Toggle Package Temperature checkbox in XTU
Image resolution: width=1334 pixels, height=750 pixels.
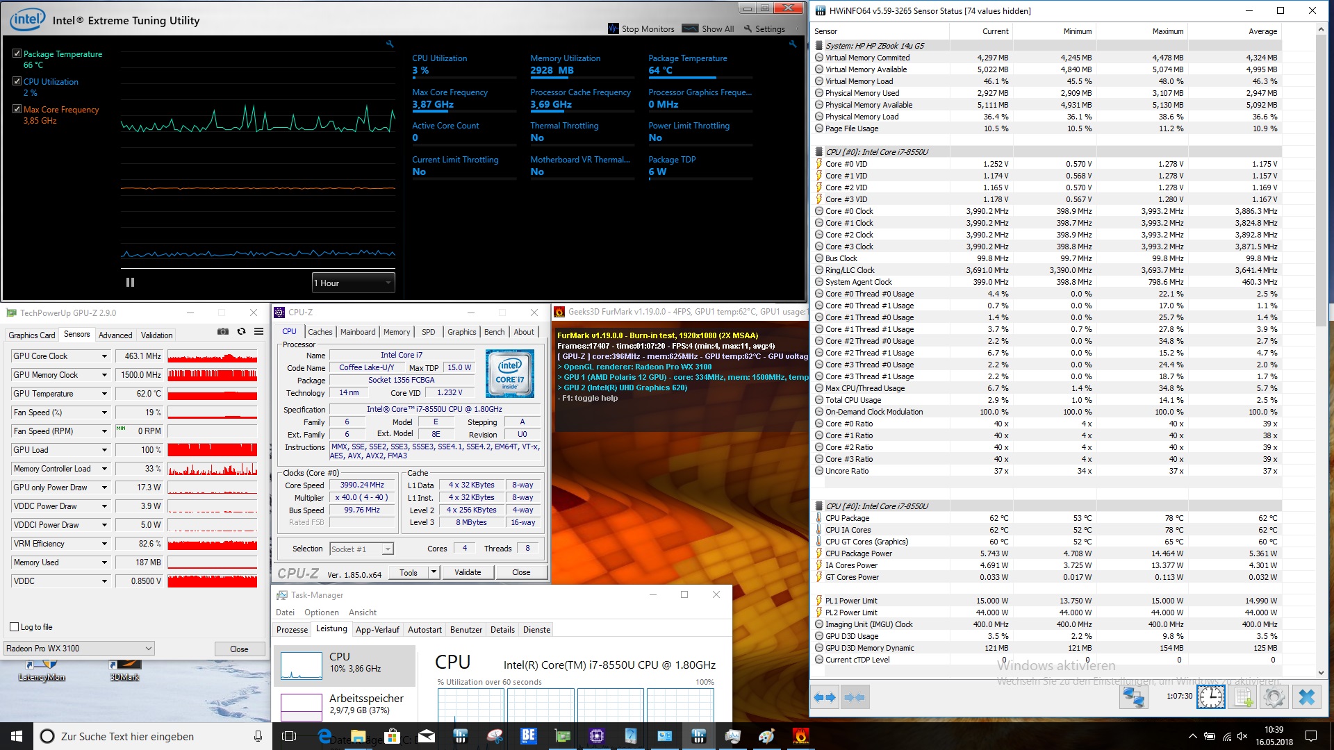(x=17, y=53)
